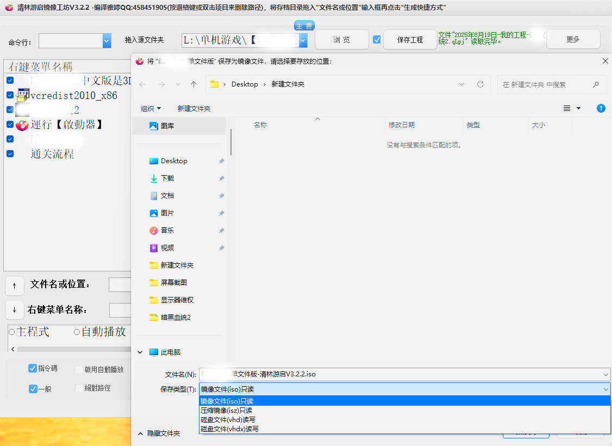Click the horizontal scrollbar in main window
The image size is (612, 446).
click(x=74, y=349)
